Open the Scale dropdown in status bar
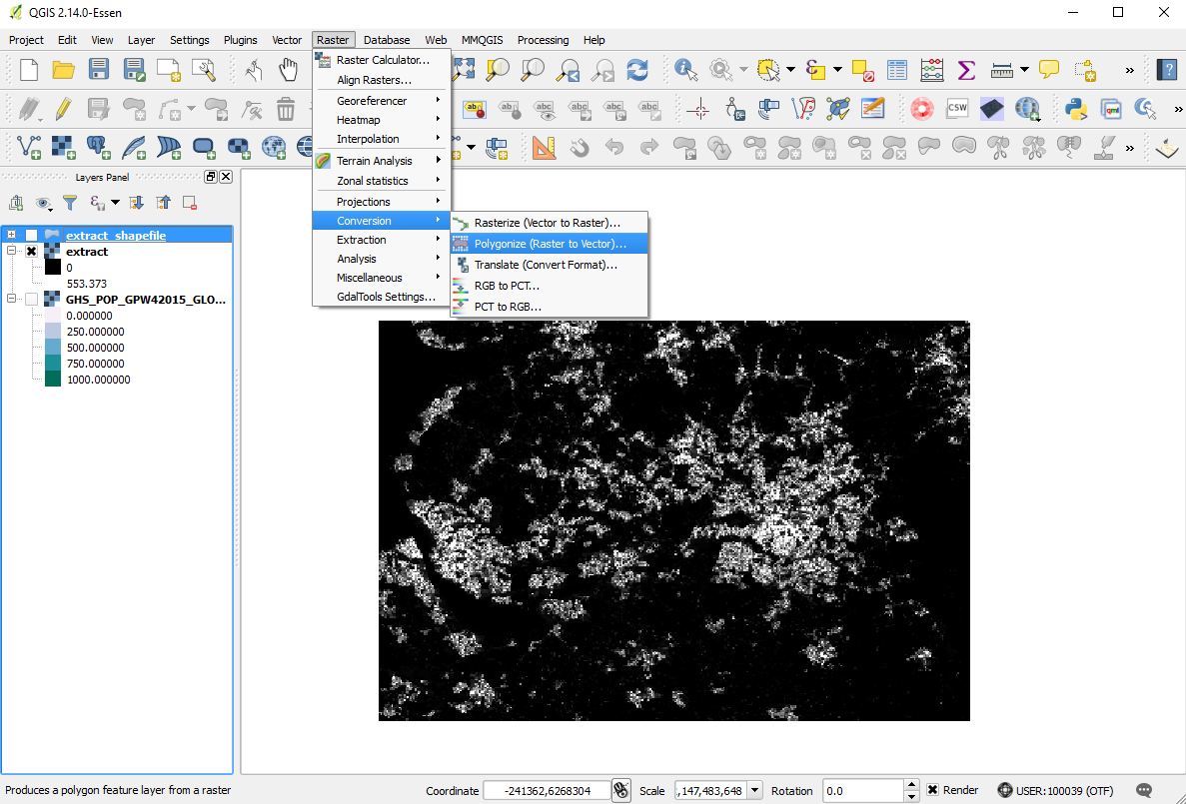The image size is (1186, 804). [754, 790]
